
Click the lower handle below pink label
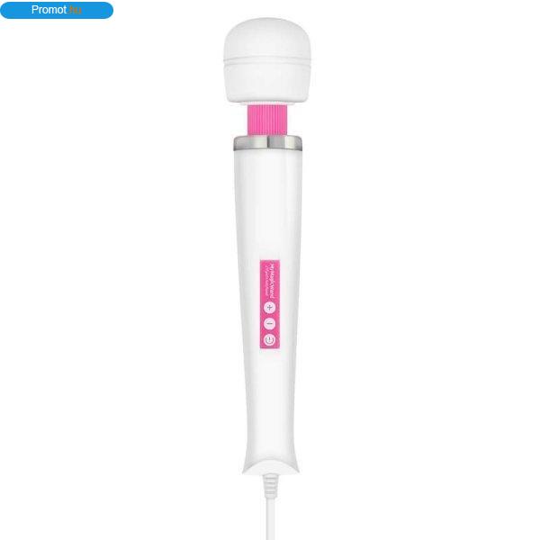coord(270,396)
